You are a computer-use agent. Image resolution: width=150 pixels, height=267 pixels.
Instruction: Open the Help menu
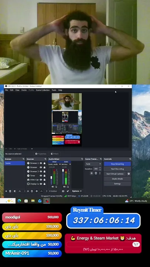pyautogui.click(x=60, y=90)
